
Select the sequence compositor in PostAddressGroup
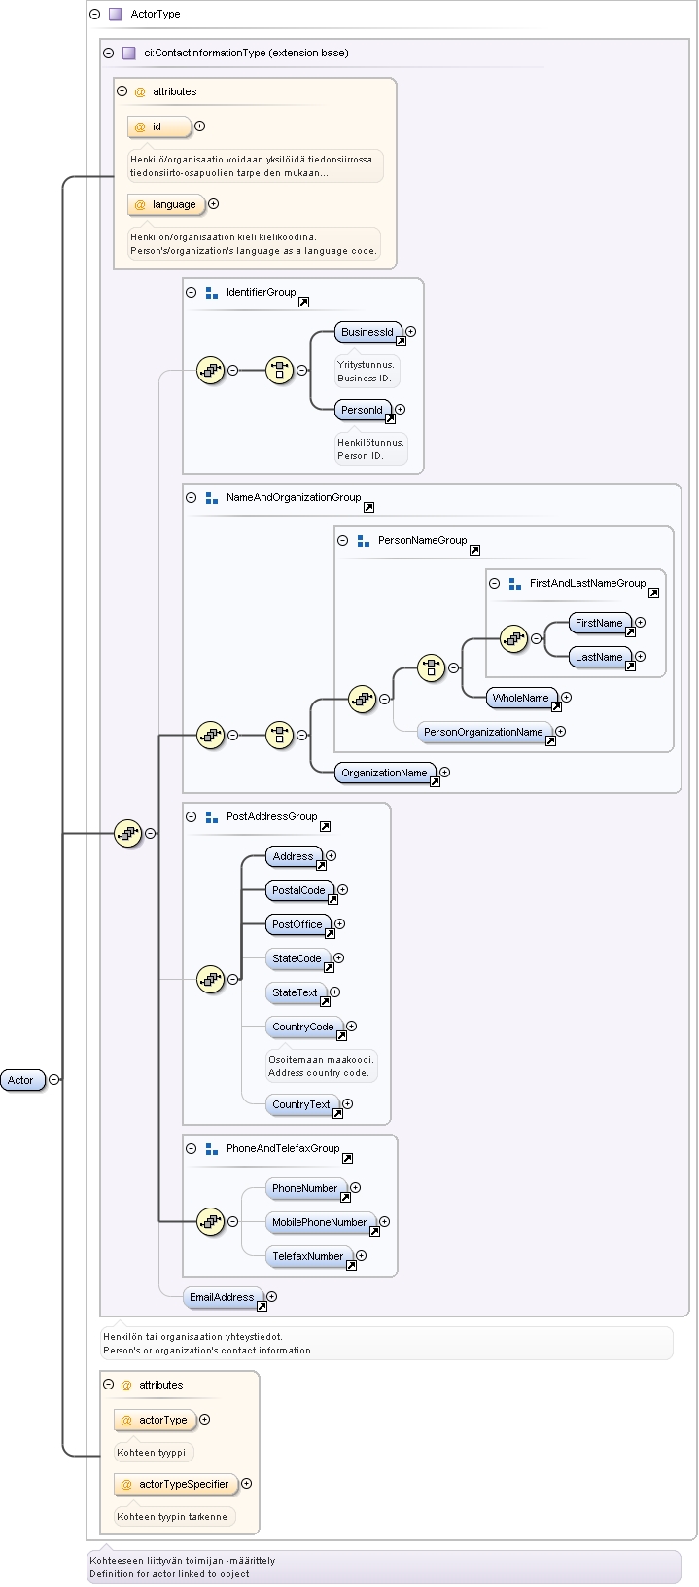pos(210,979)
